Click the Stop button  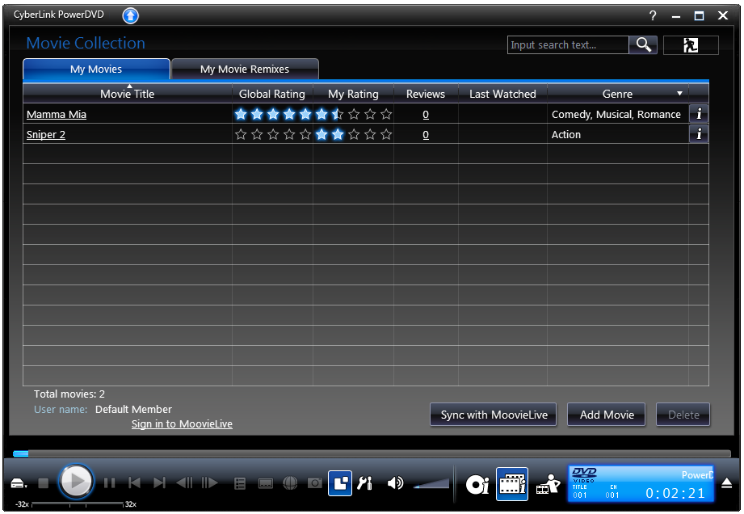coord(43,483)
